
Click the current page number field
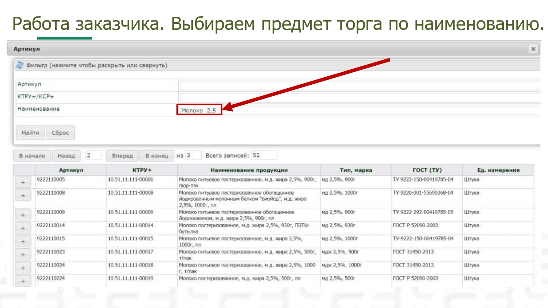click(x=93, y=155)
